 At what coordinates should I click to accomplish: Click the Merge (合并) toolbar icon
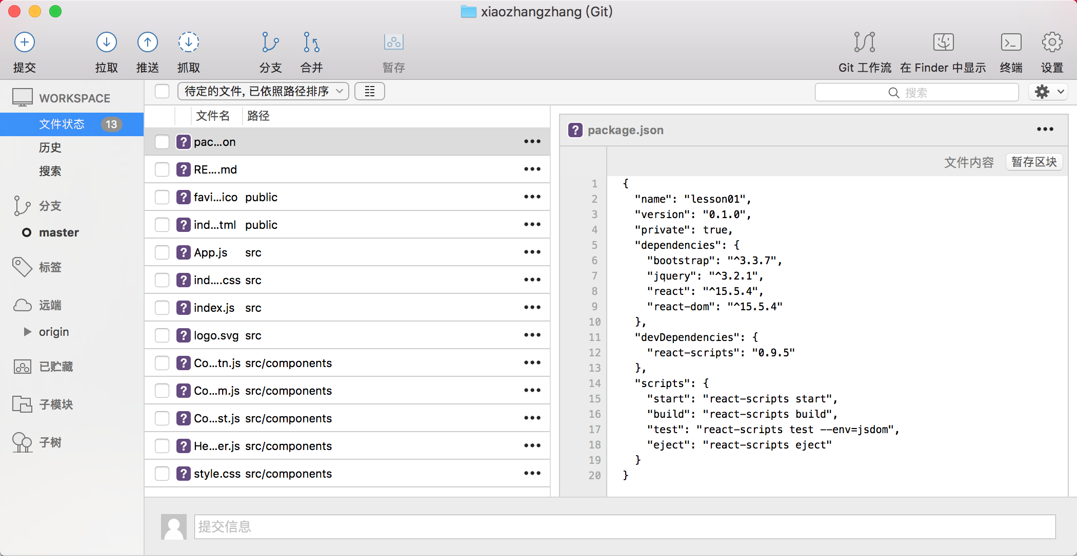coord(311,42)
